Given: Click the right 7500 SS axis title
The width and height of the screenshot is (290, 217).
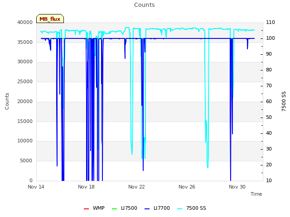Looking at the screenshot, I should click(x=284, y=101).
